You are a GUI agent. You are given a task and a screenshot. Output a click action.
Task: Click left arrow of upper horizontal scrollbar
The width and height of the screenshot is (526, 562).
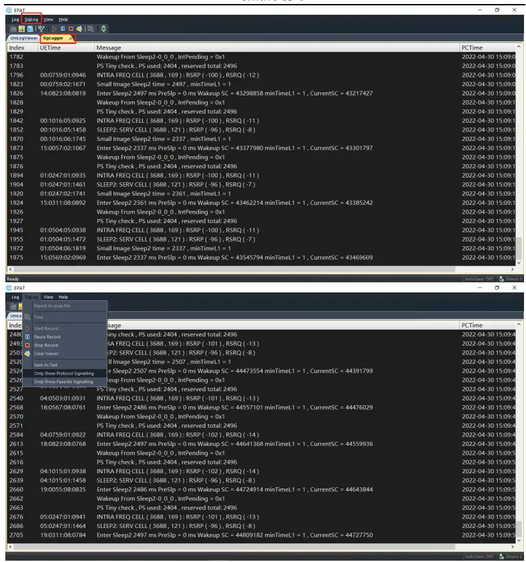[x=10, y=269]
